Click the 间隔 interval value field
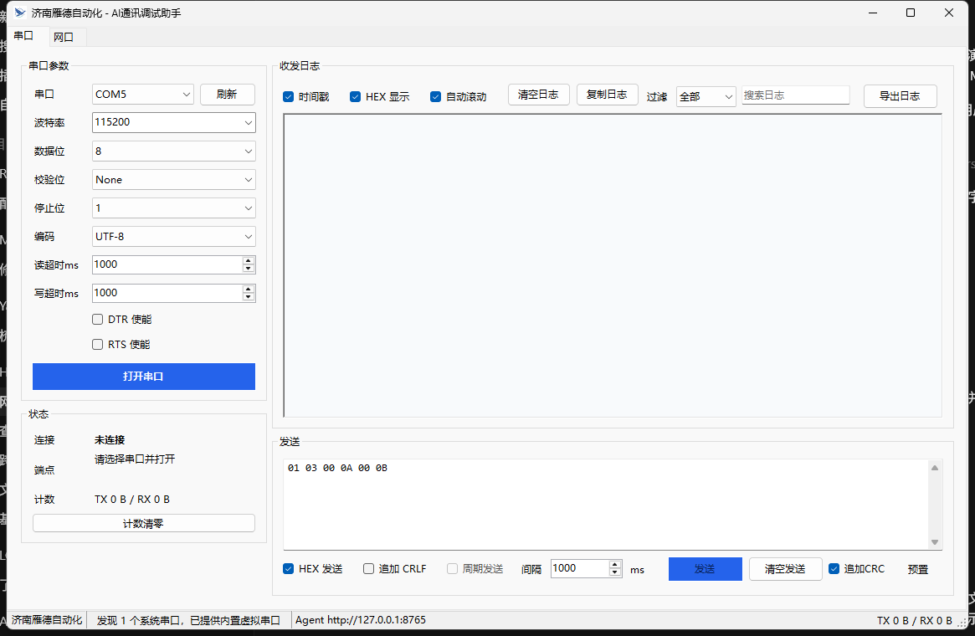Image resolution: width=975 pixels, height=636 pixels. tap(579, 568)
